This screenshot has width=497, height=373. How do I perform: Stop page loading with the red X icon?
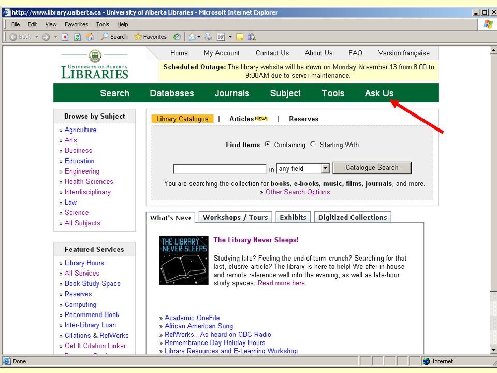pos(65,37)
